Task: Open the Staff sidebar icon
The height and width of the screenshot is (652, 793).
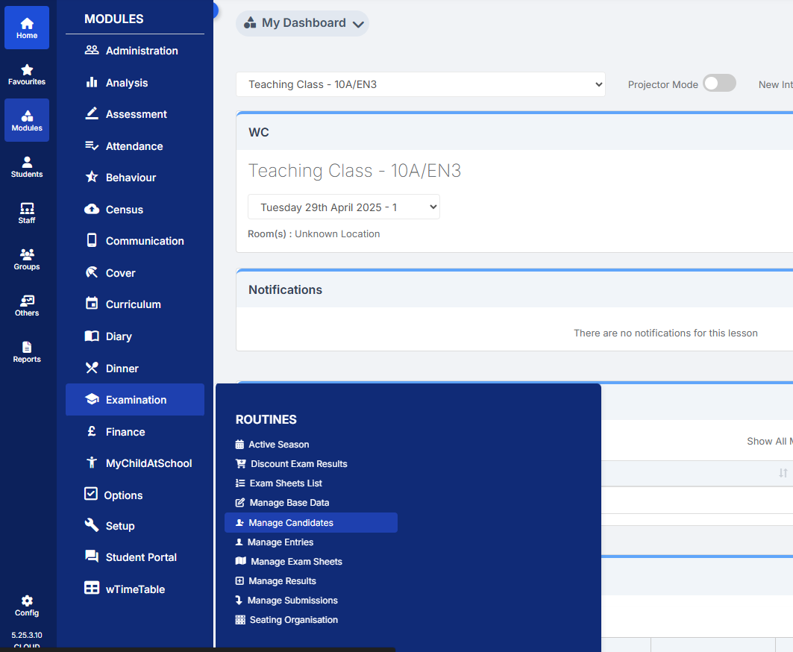Action: [27, 213]
